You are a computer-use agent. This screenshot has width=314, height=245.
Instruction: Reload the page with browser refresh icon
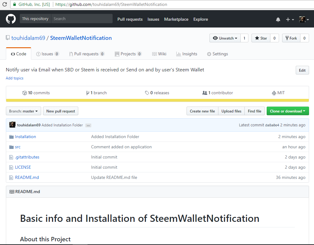5,4
